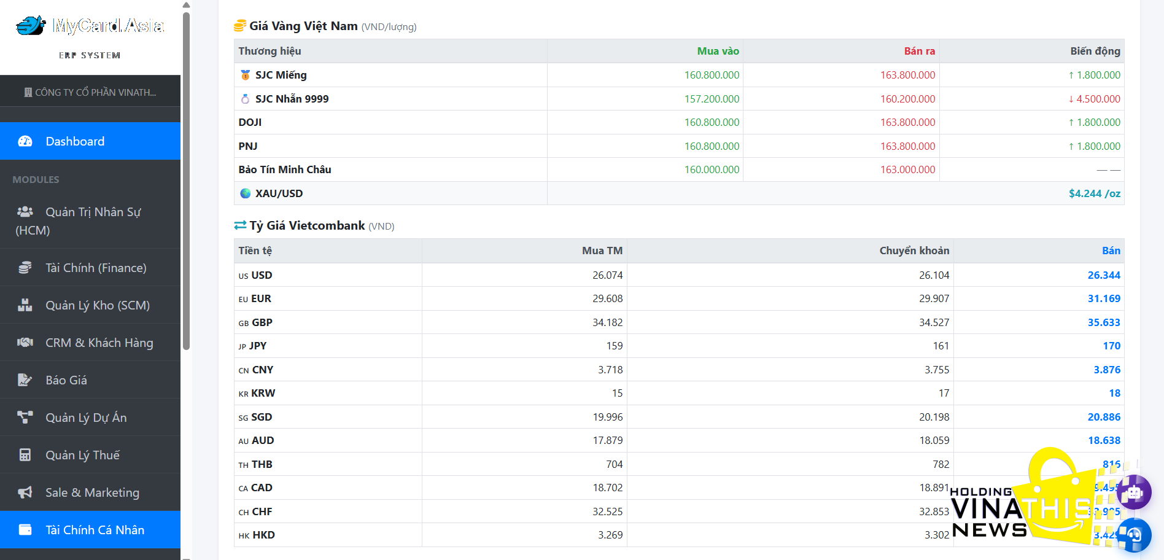Open Quản Lý Dự Án module
This screenshot has height=560, width=1164.
pos(86,418)
